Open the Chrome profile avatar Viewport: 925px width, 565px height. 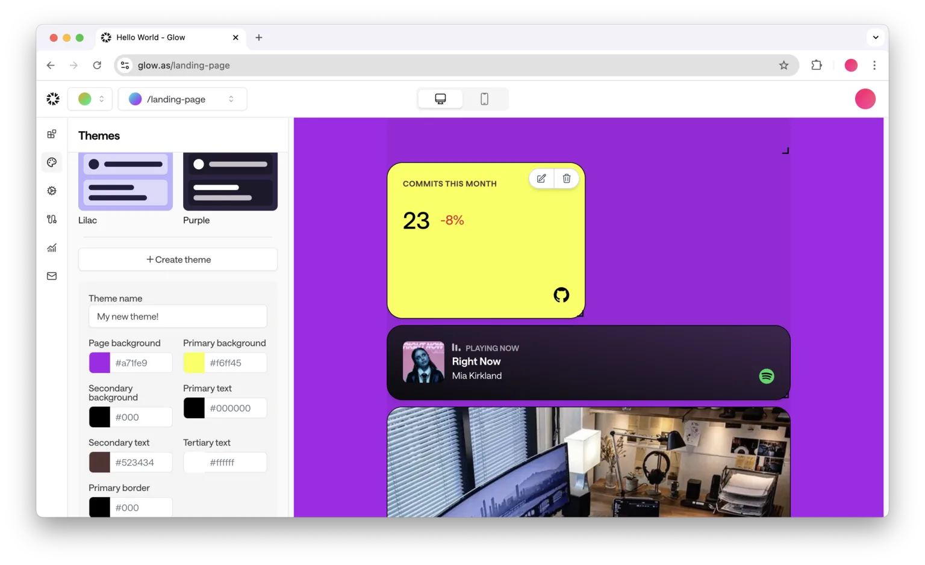coord(851,65)
